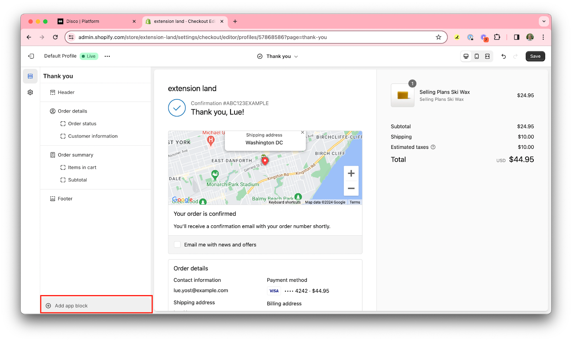Click the Default Profile label
Viewport: 572px width, 341px height.
(60, 56)
